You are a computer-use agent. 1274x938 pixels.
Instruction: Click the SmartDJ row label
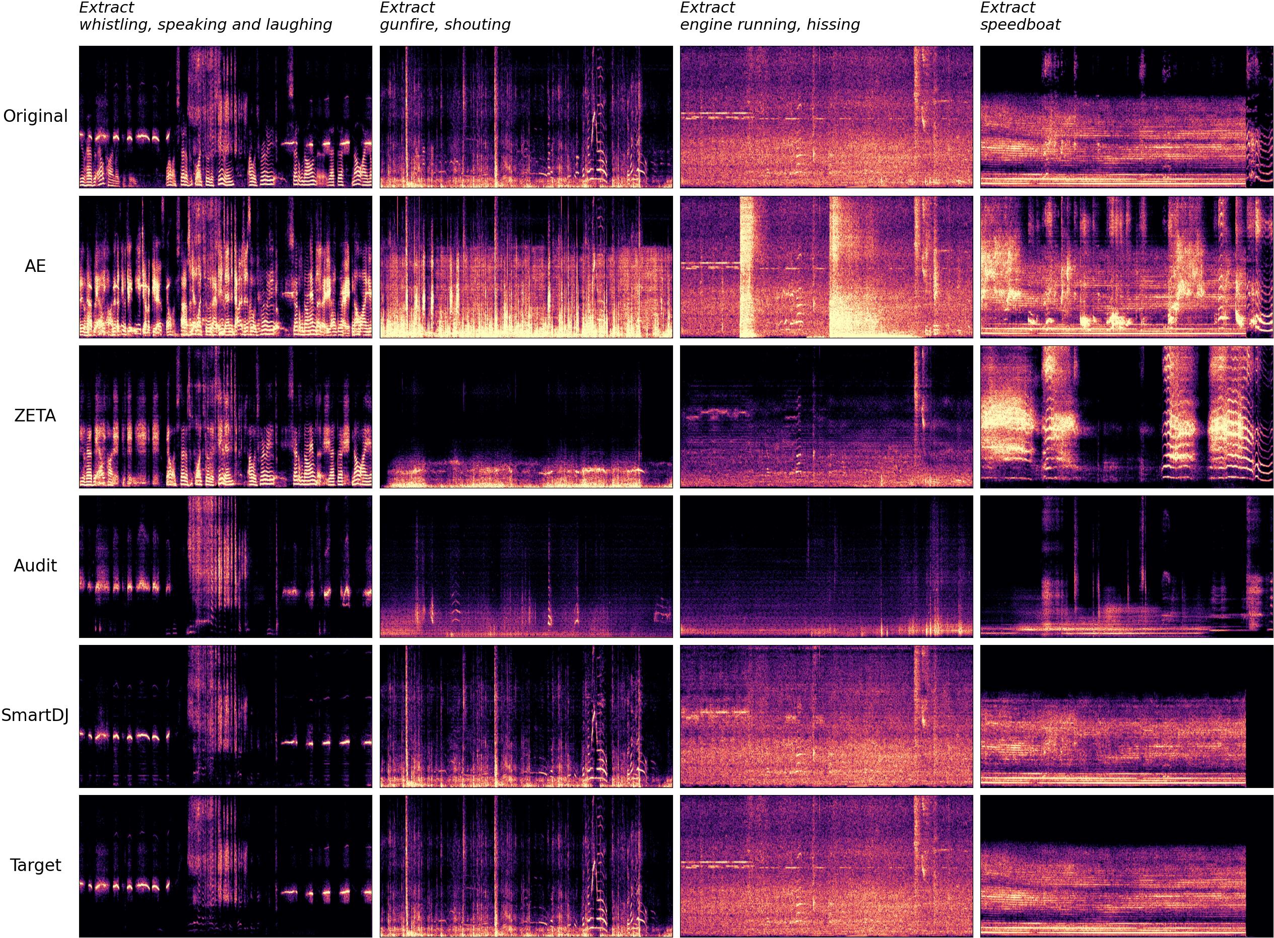[x=35, y=715]
